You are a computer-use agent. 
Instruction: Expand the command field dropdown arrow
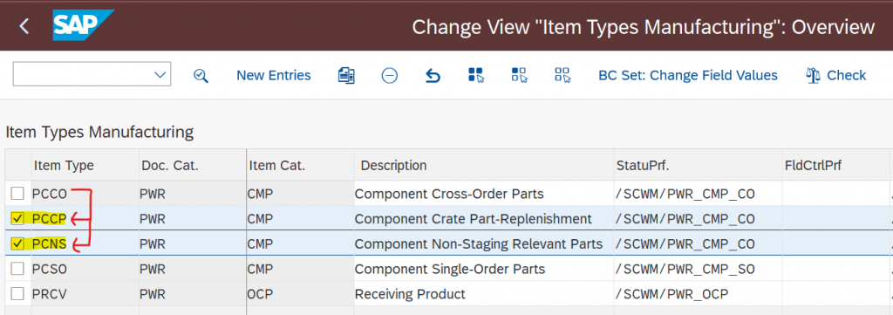(x=160, y=75)
